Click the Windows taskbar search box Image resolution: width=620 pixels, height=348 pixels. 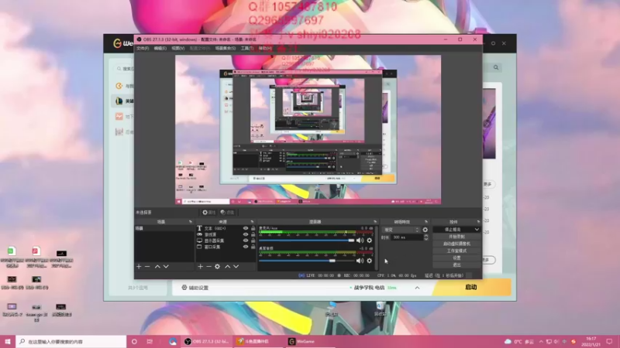(71, 342)
